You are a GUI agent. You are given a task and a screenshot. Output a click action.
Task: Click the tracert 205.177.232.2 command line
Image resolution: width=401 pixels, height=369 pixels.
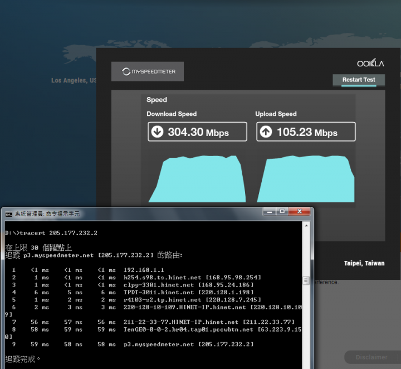pos(53,232)
